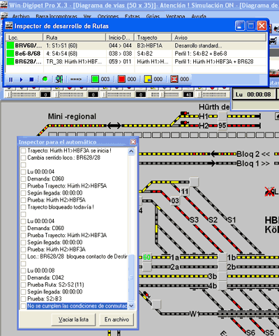Click the crossed-out red X symbol
This screenshot has width=279, height=336.
pyautogui.click(x=270, y=192)
